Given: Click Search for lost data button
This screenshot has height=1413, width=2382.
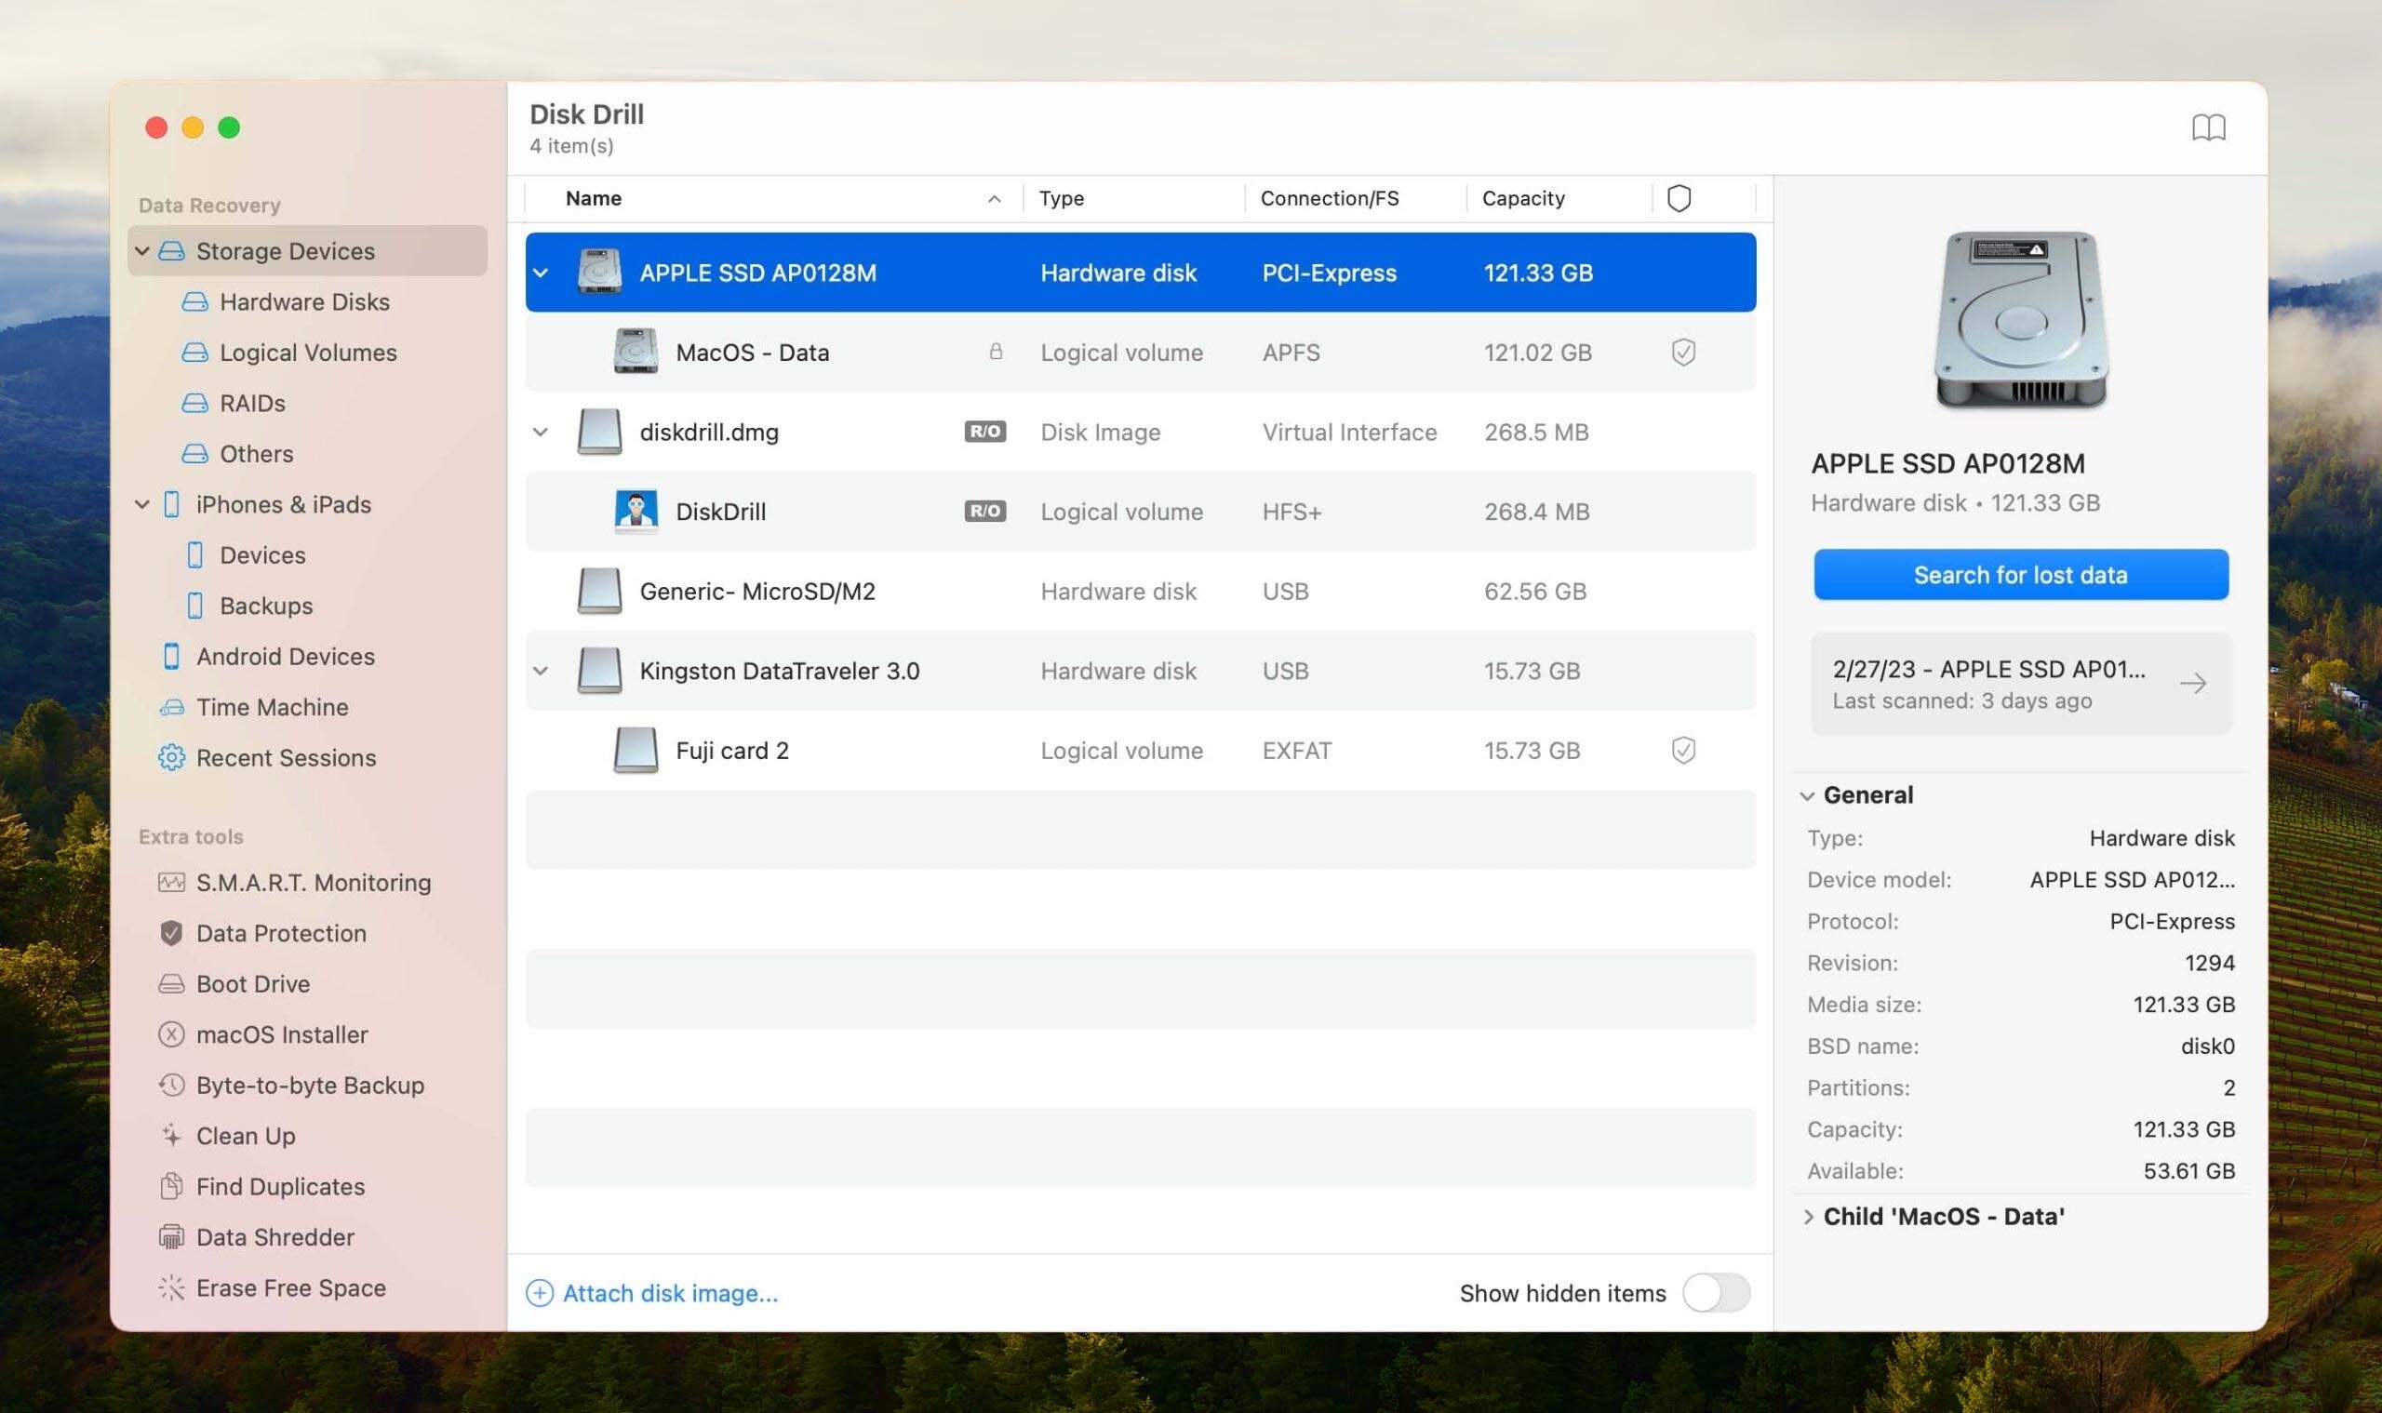Looking at the screenshot, I should 2020,572.
